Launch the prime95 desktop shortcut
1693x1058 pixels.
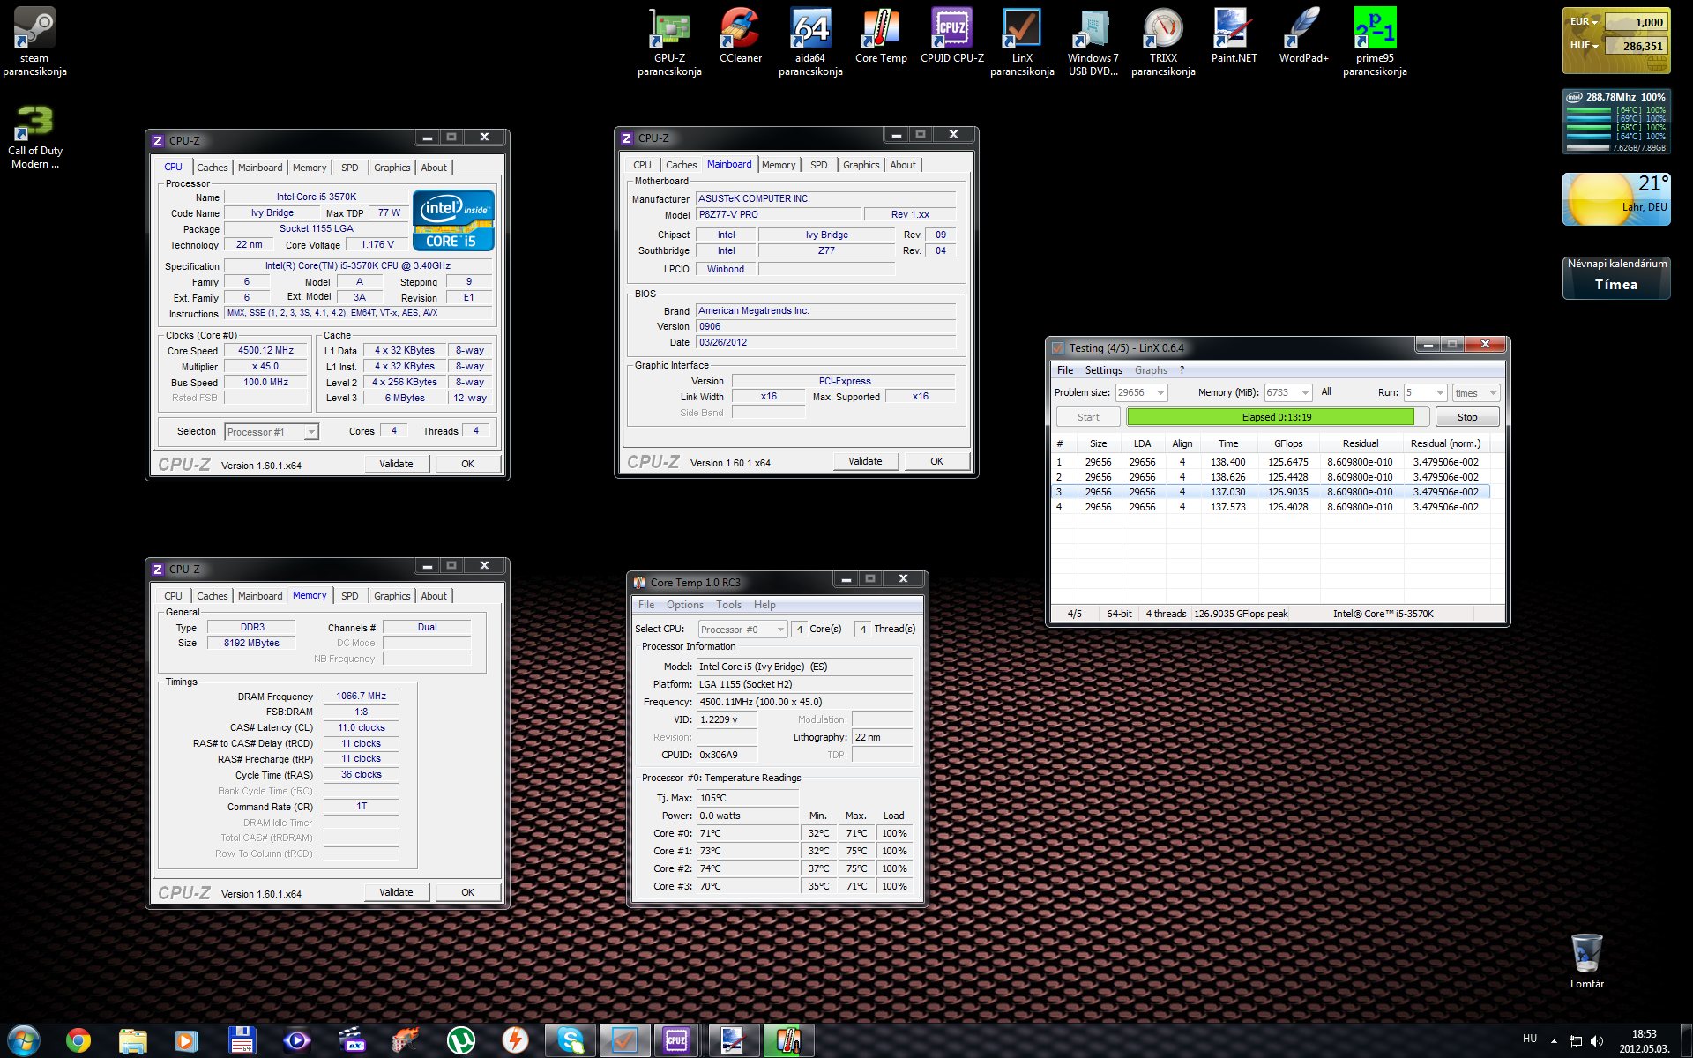click(1375, 41)
